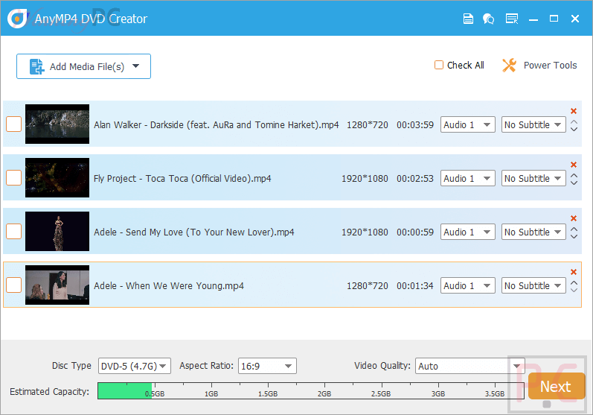Open Power Tools panel

539,65
